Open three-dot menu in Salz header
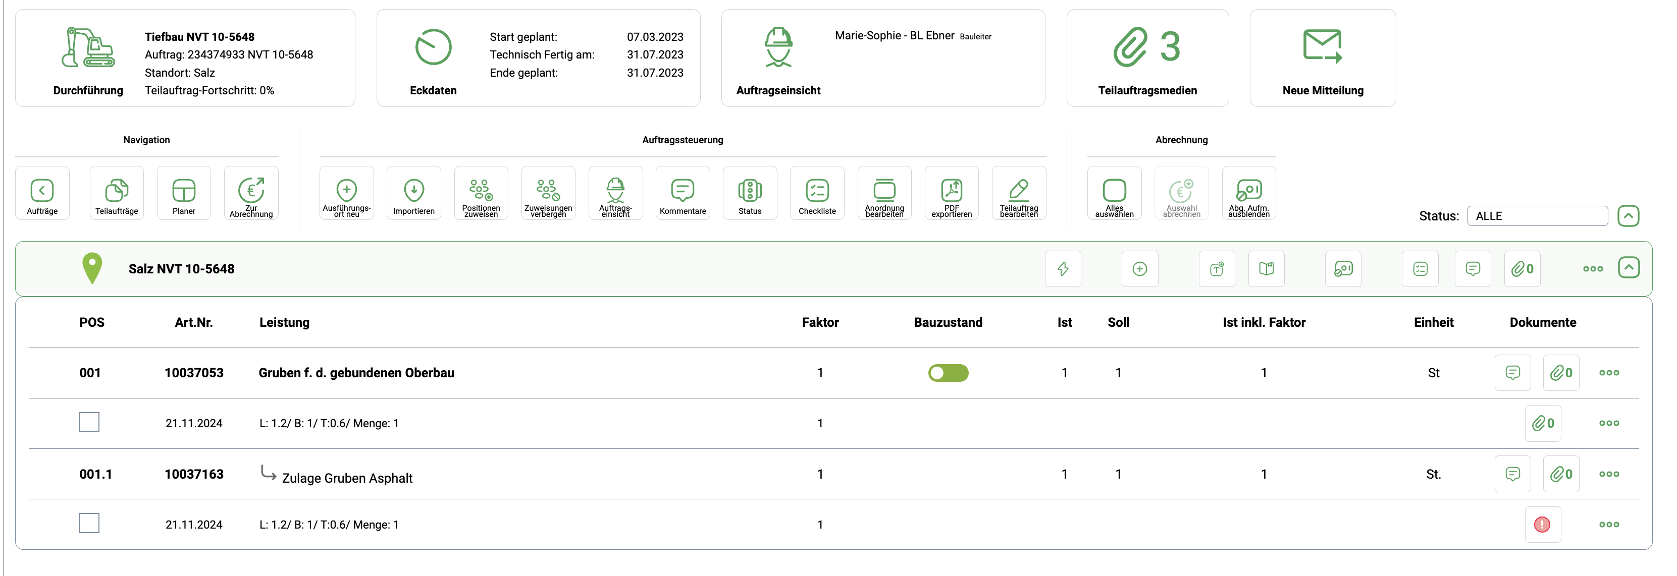The image size is (1677, 576). point(1592,268)
